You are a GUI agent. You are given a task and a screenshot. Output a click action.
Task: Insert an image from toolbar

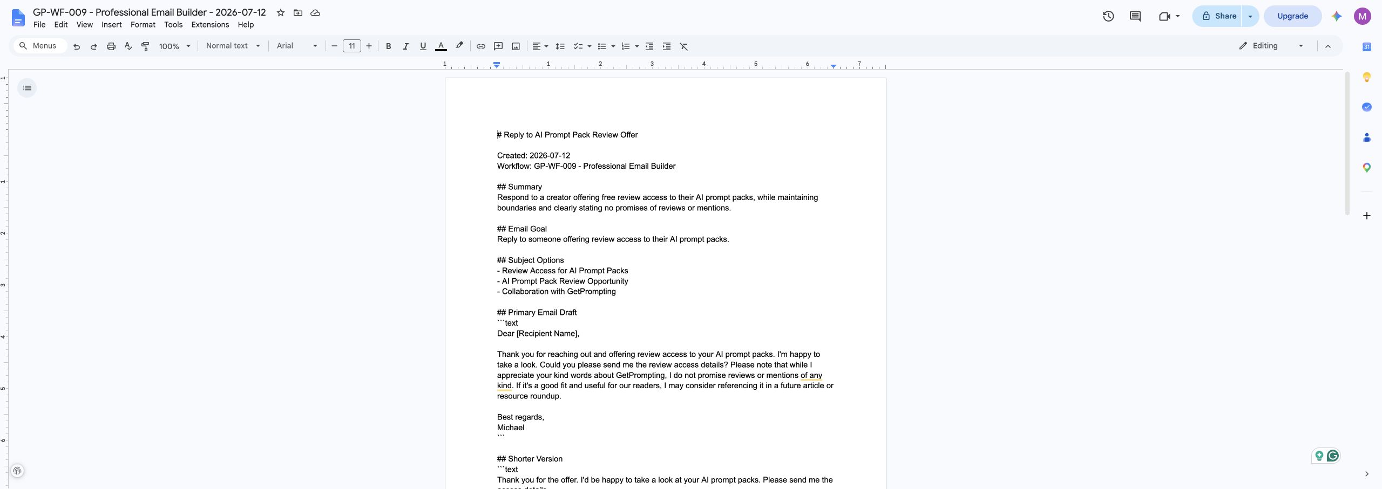(x=516, y=46)
